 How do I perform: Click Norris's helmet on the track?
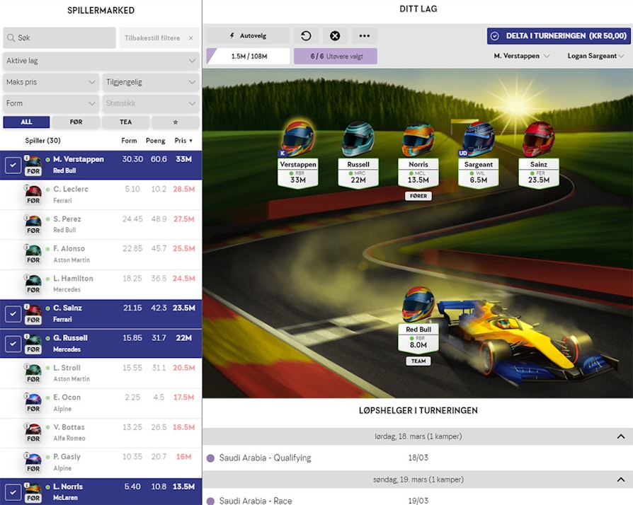point(418,139)
